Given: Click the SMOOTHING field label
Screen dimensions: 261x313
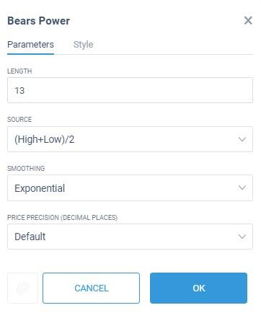Looking at the screenshot, I should tap(26, 169).
